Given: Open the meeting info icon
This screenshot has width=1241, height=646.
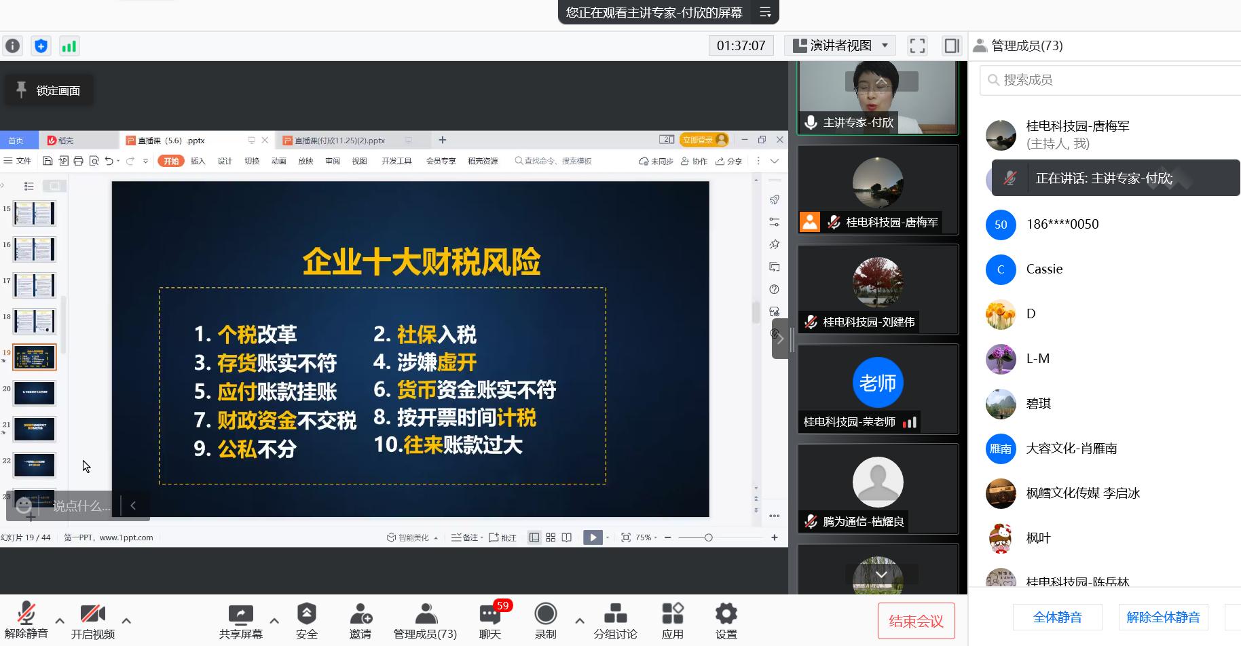Looking at the screenshot, I should pos(13,46).
